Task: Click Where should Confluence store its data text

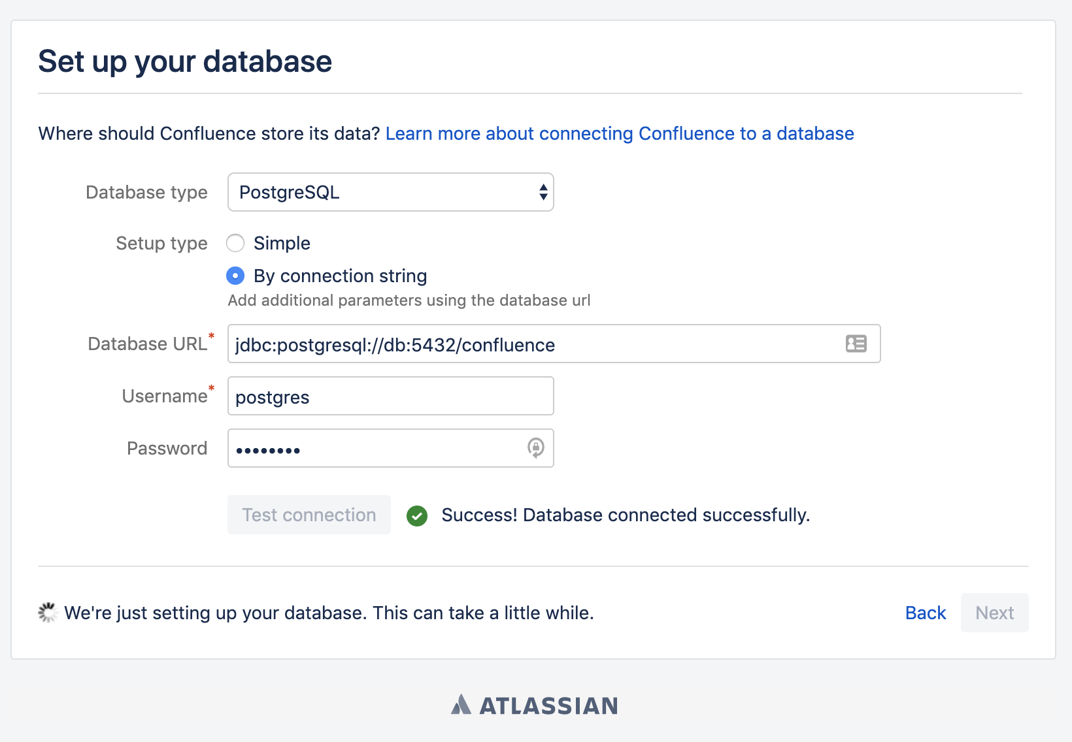Action: (209, 133)
